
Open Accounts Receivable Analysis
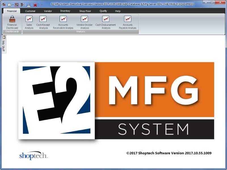[x=63, y=22]
